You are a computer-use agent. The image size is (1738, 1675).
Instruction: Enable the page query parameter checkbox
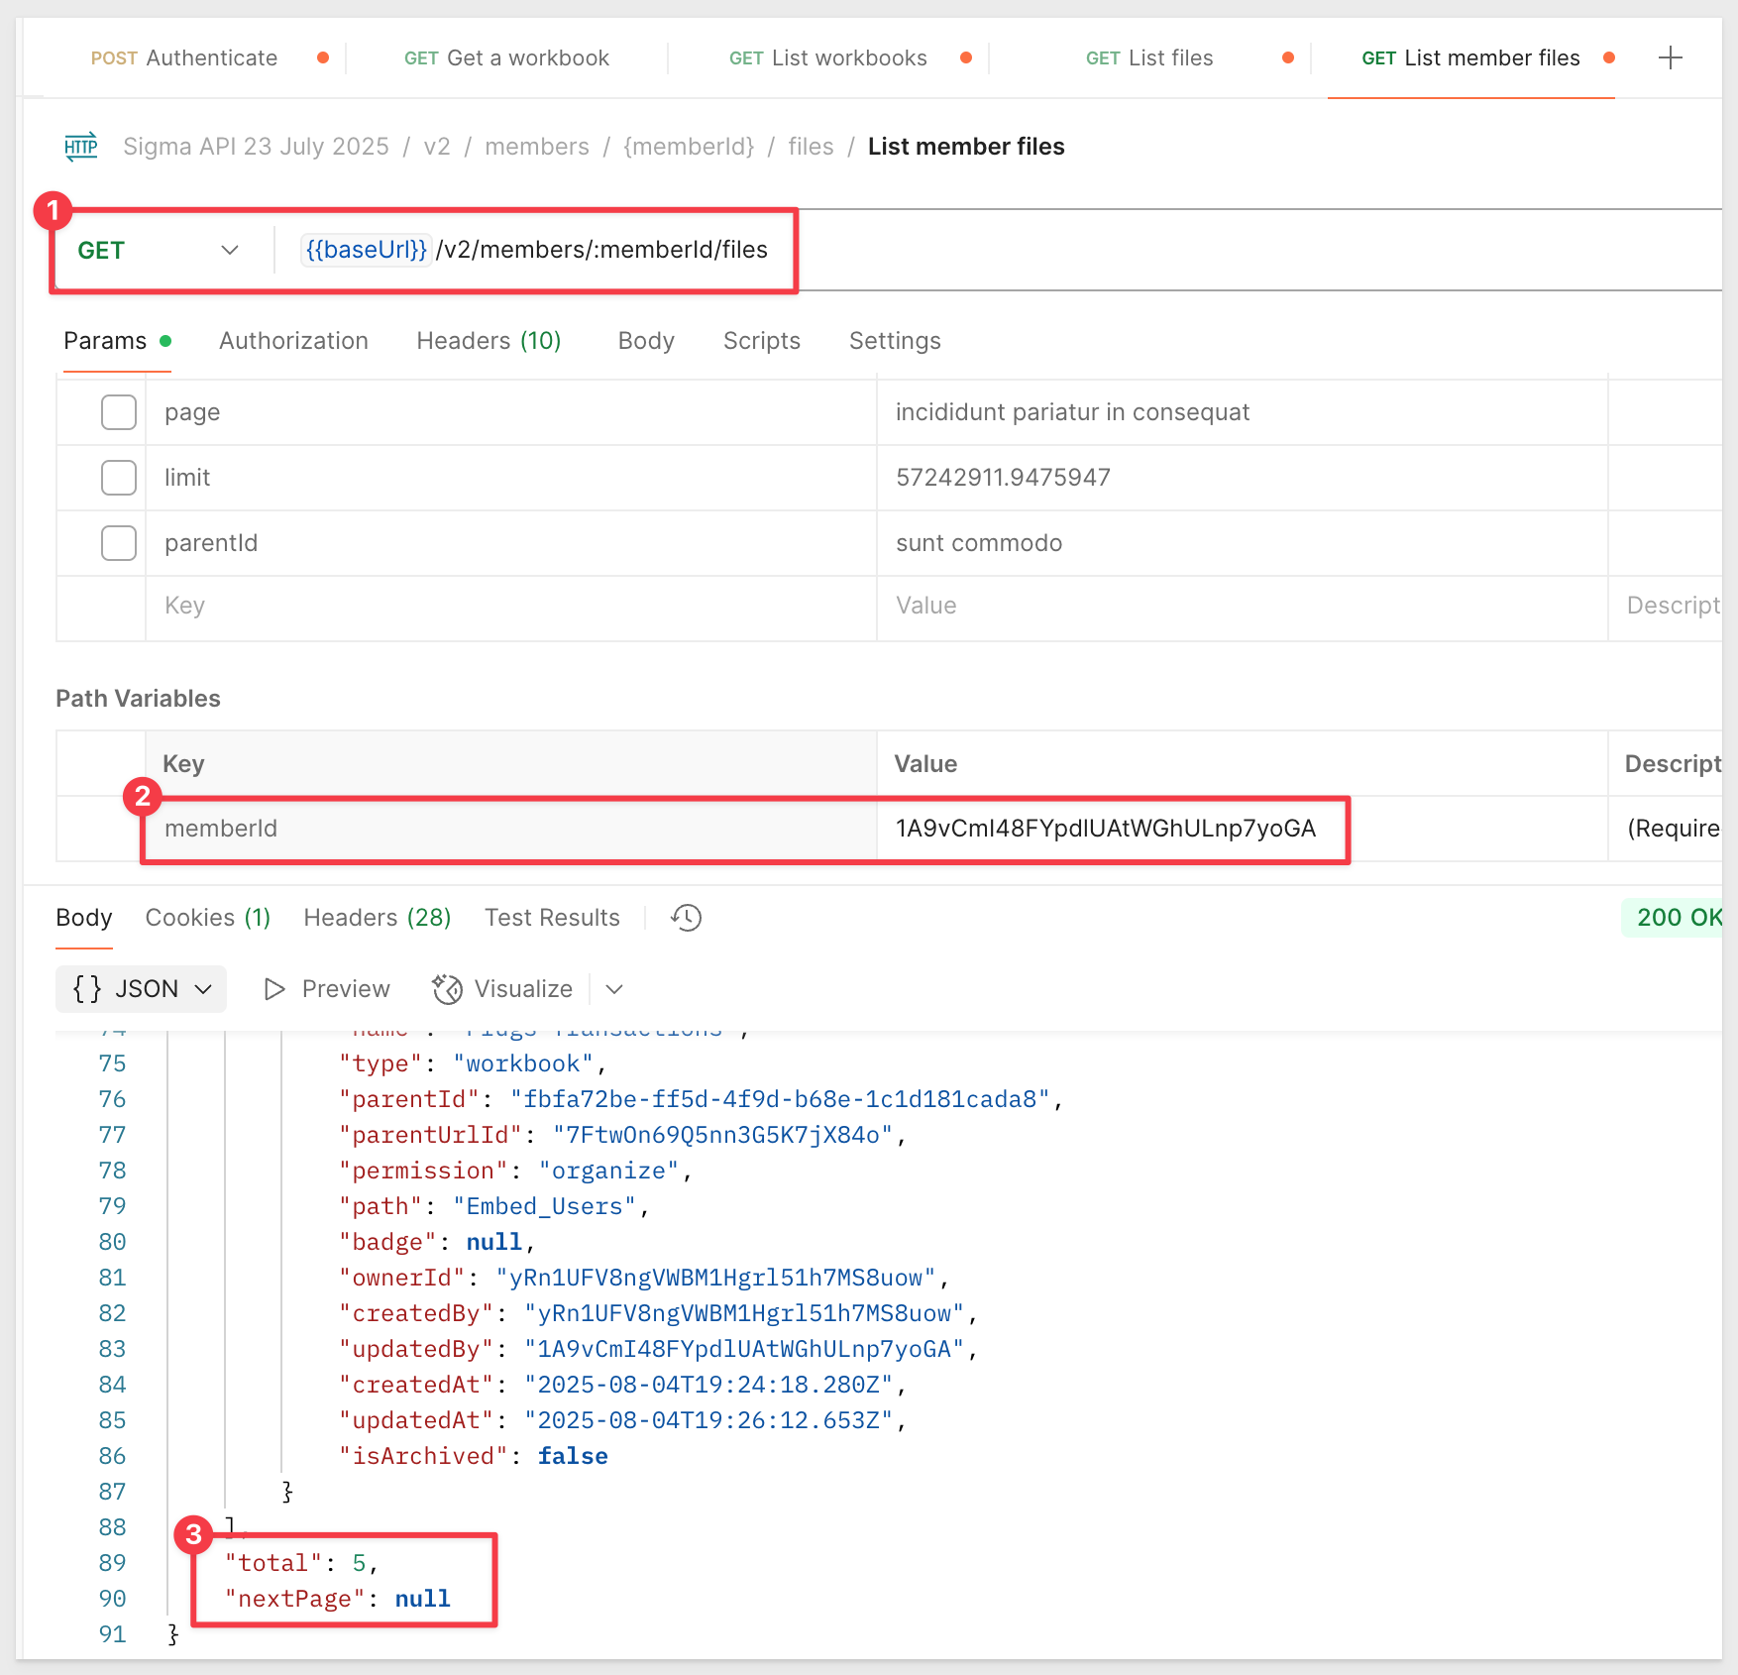click(119, 412)
